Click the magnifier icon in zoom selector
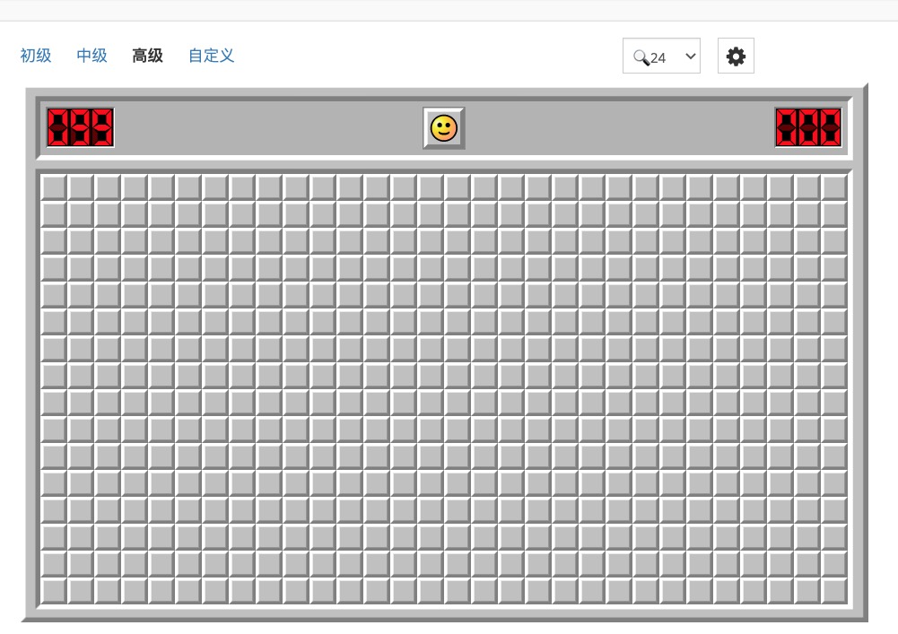 641,57
